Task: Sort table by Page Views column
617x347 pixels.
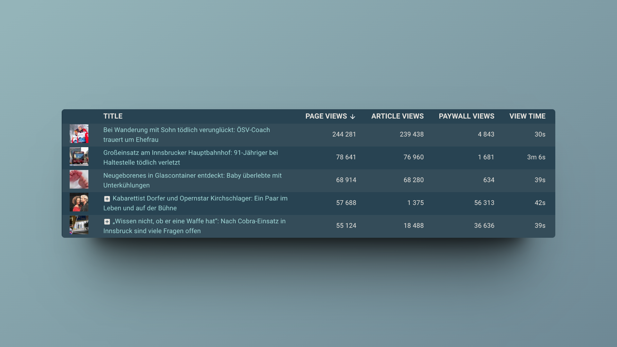Action: [x=326, y=116]
